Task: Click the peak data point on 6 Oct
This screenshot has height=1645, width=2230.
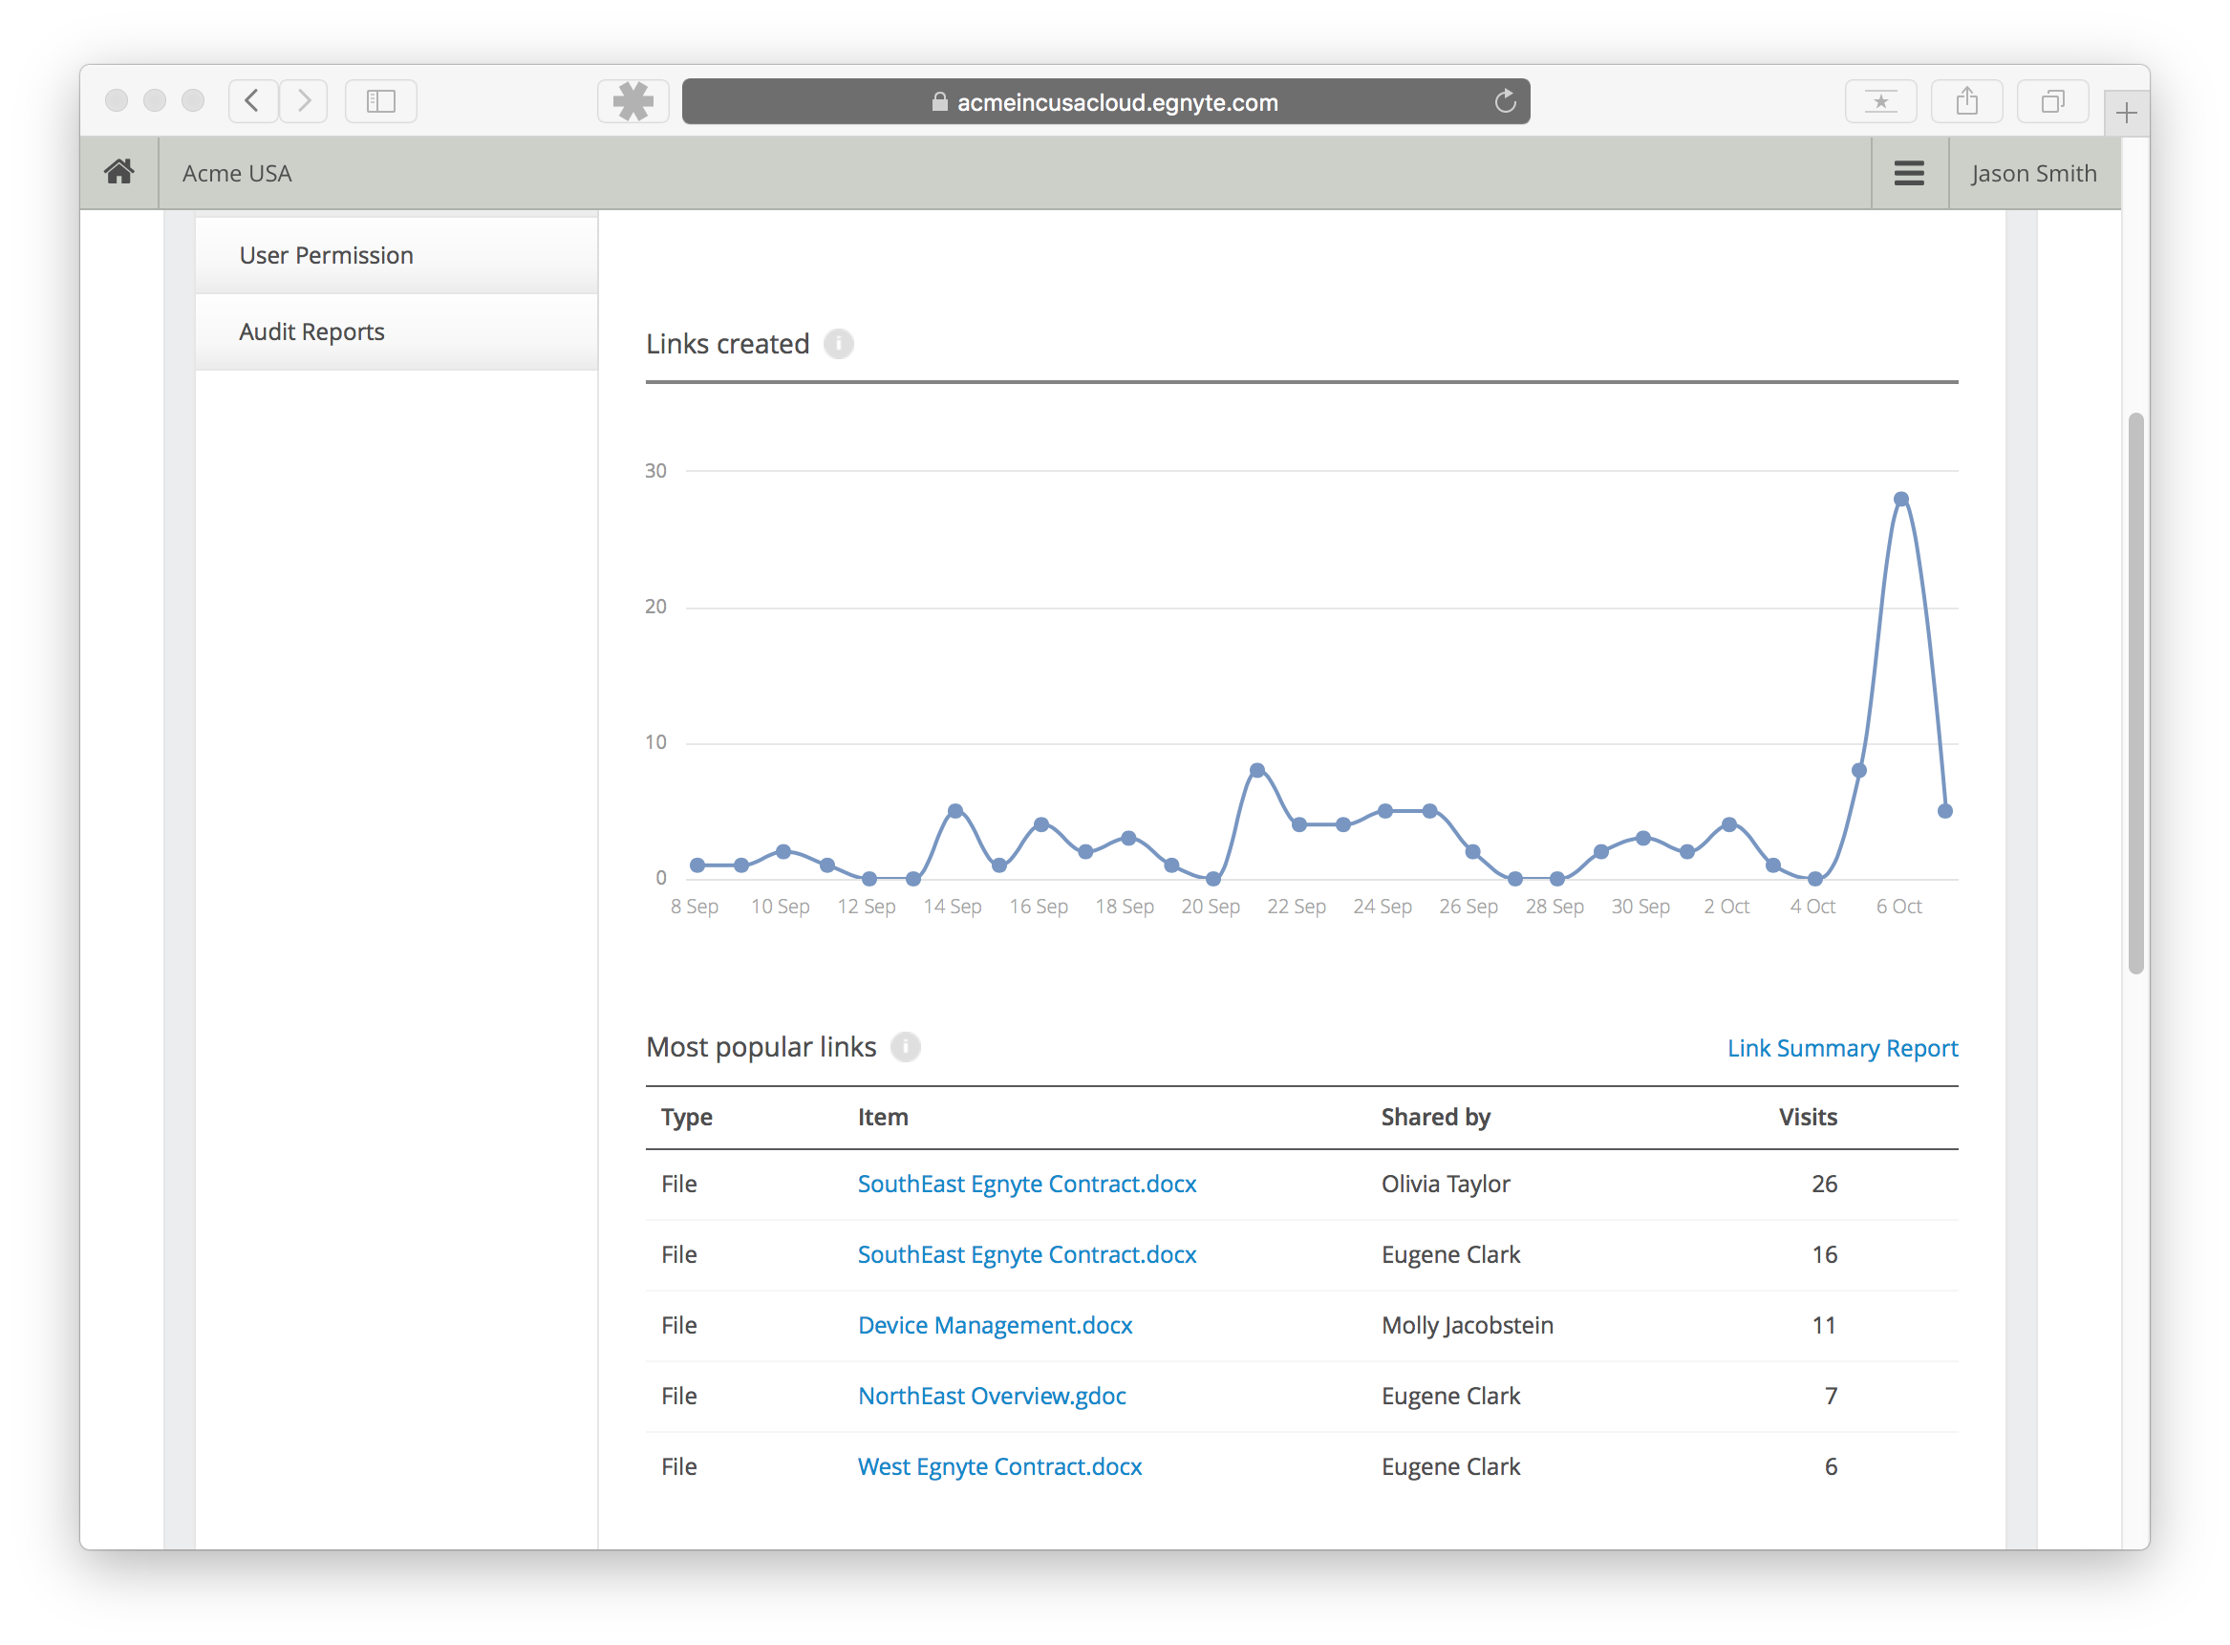Action: [x=1900, y=499]
